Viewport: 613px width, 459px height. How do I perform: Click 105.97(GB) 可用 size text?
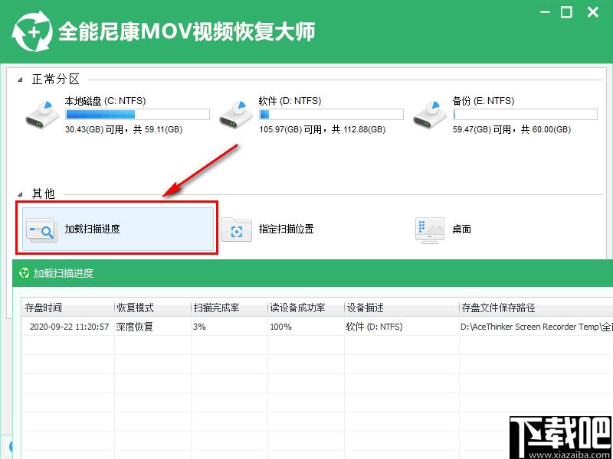pos(289,129)
